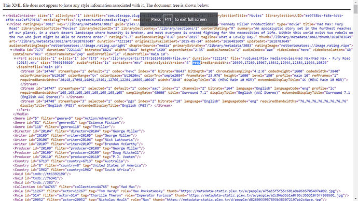Collapse the MediaContainer root node
This screenshot has width=358, height=201.
4,16
